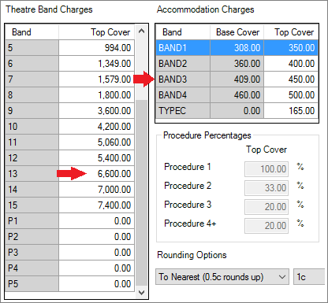This screenshot has height=303, width=328.
Task: Click the Theatre Band Top Cover column header
Action: (x=97, y=32)
